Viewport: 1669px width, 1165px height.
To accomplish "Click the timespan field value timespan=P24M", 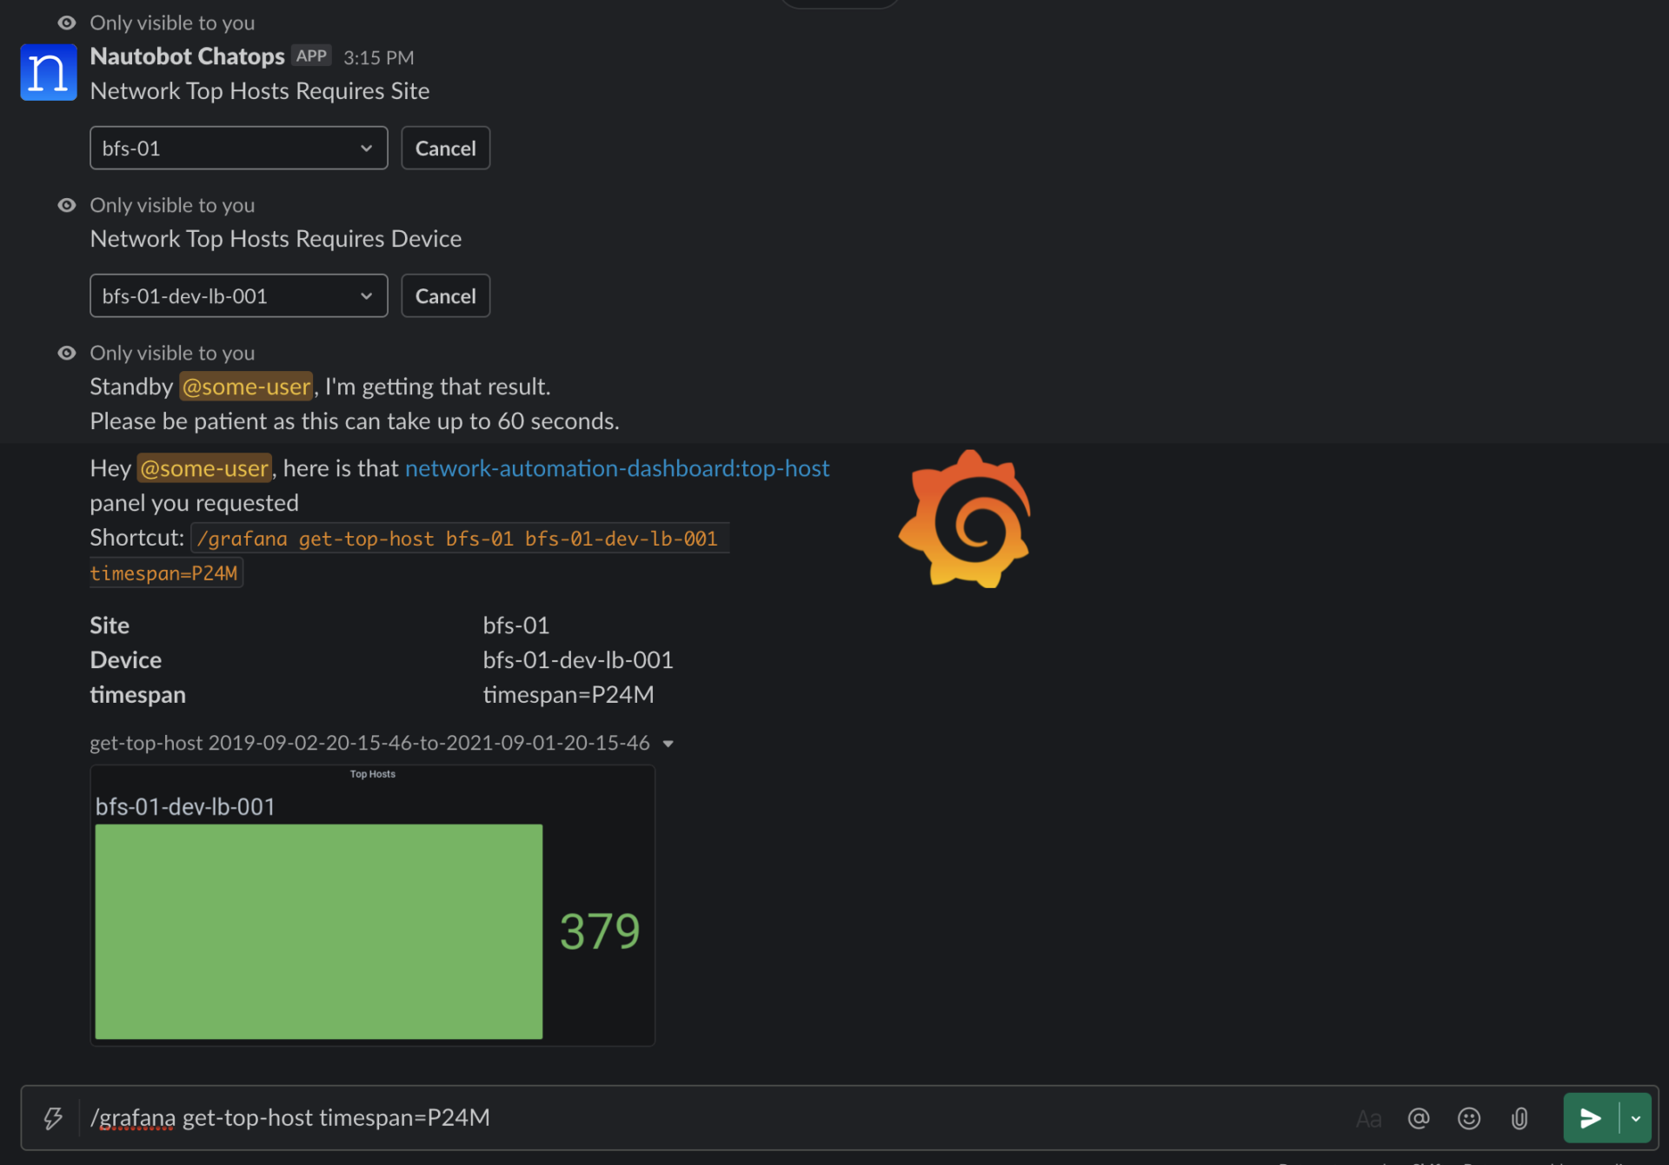I will [569, 695].
